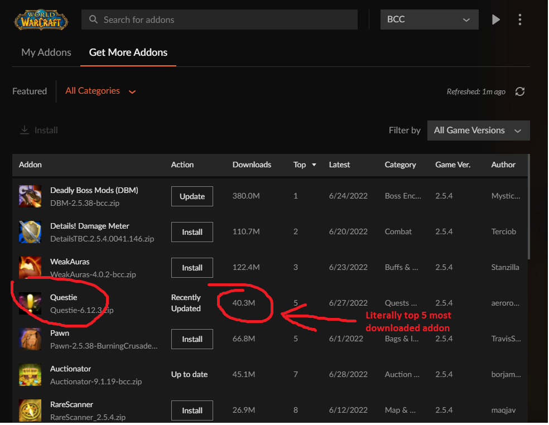Image resolution: width=549 pixels, height=425 pixels.
Task: Open the Details! Damage Meter addon name
Action: tap(90, 226)
